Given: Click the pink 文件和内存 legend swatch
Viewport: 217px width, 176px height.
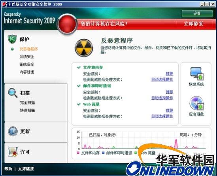Looking at the screenshot, I should pos(78,153).
